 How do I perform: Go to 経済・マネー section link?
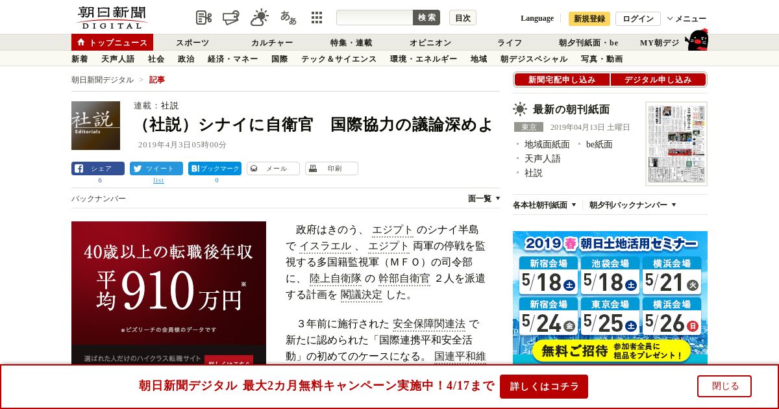click(x=233, y=59)
